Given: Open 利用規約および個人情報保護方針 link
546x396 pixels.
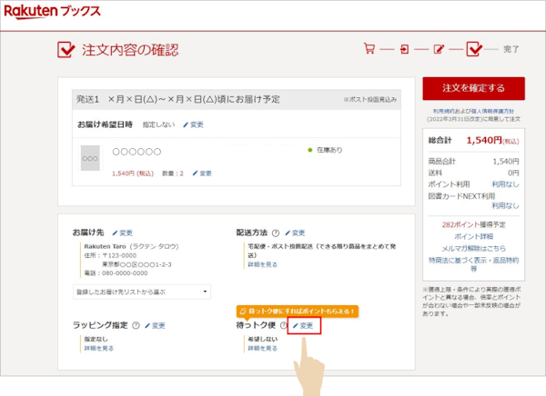Looking at the screenshot, I should coord(473,111).
